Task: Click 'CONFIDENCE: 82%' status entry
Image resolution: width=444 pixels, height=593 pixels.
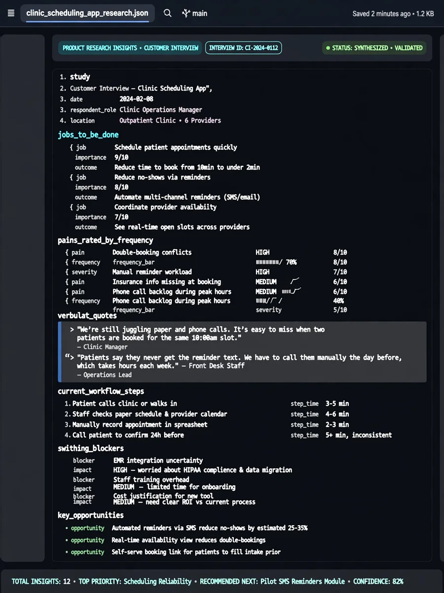Action: click(x=378, y=582)
